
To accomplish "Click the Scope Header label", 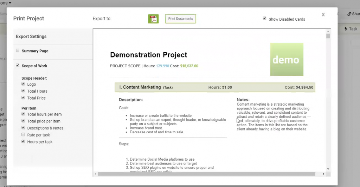I will [34, 78].
